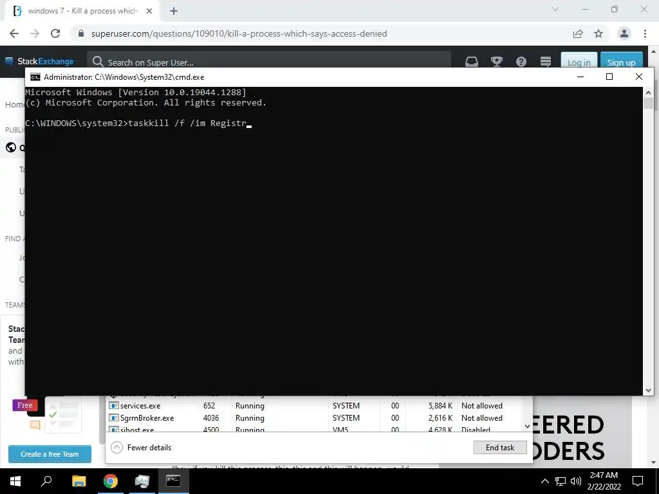Switch to Command Prompt taskbar icon
The height and width of the screenshot is (494, 659).
tap(172, 481)
